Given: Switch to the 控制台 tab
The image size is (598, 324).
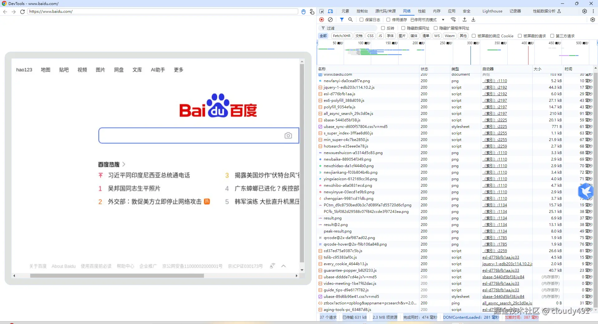Looking at the screenshot, I should 362,11.
